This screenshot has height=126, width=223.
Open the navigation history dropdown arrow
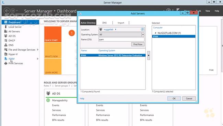(17, 11)
